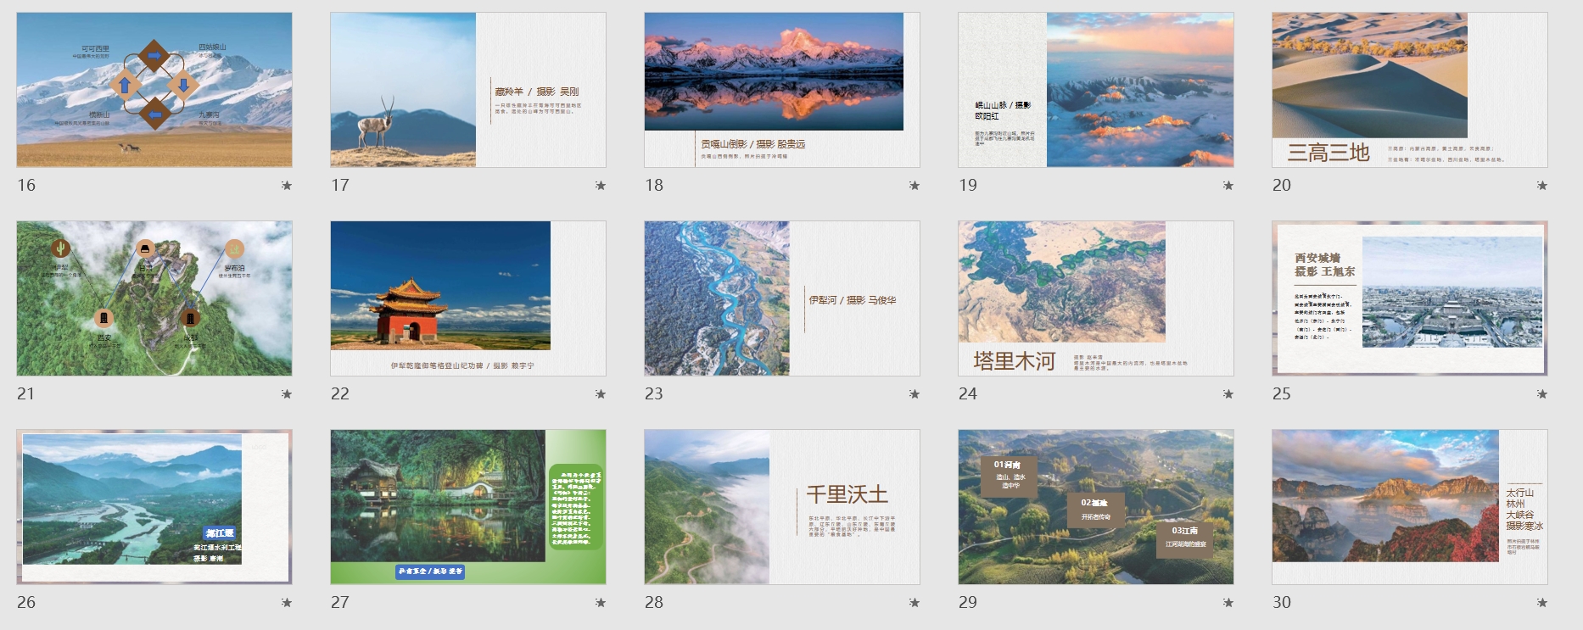
Task: Click slide number label 23
Action: coord(654,393)
